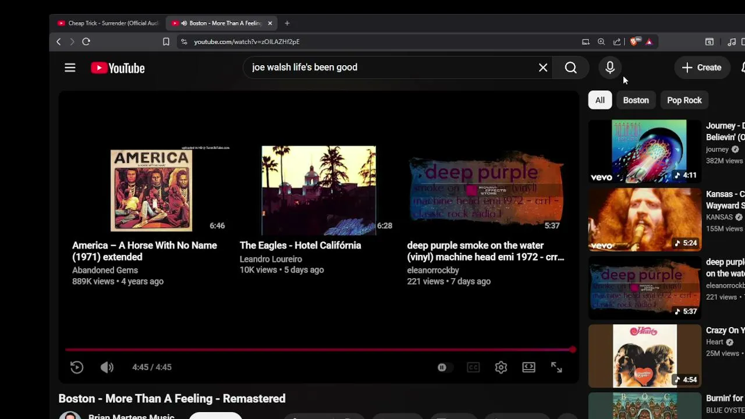Screen dimensions: 745x419
Task: Open end-screen deep purple smoke on the water title
Action: 485,251
